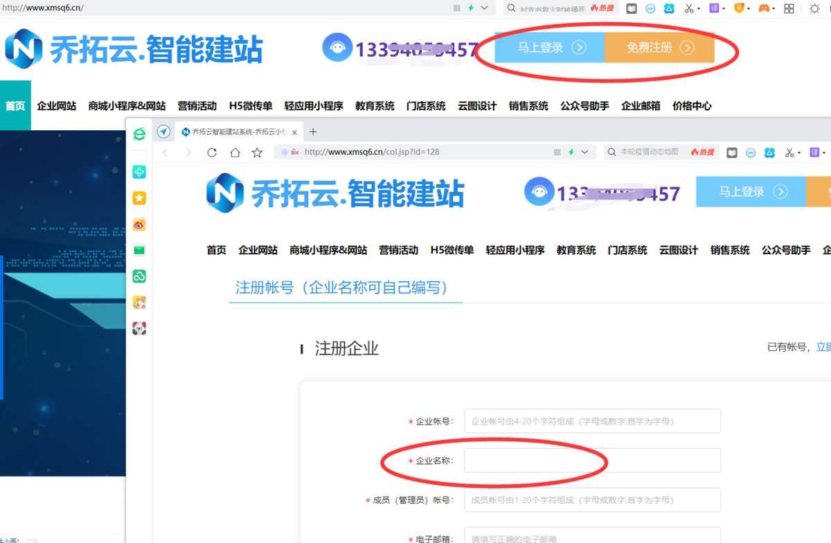Click the blue circle minus icon in back window toolbar
Viewport: 831px width, 543px height.
tap(650, 8)
